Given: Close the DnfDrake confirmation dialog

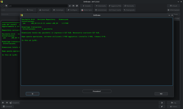Looking at the screenshot, I should coord(172,15).
